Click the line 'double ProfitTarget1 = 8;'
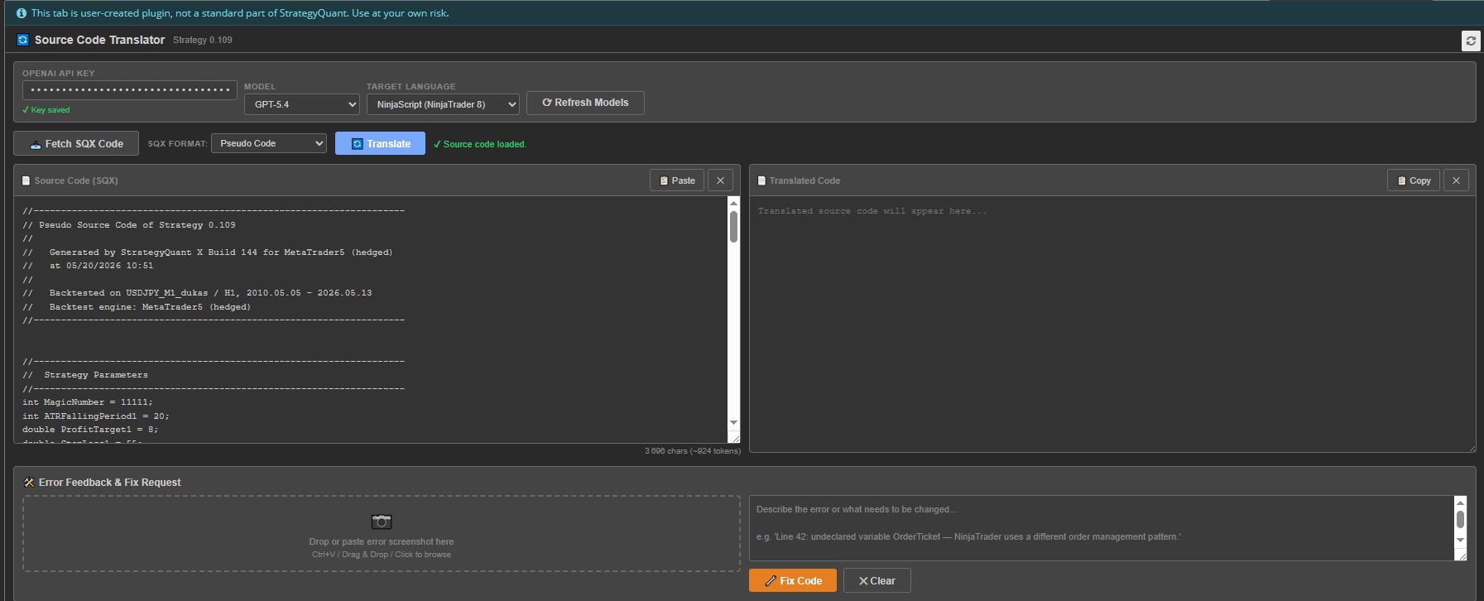1484x601 pixels. (x=90, y=430)
